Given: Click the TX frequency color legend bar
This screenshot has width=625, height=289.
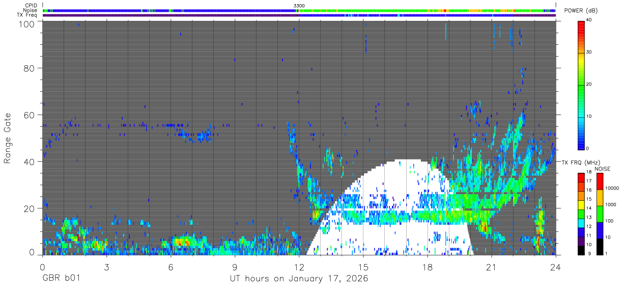Looking at the screenshot, I should 581,214.
